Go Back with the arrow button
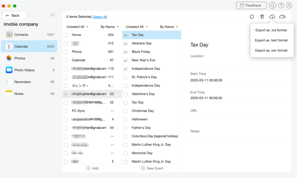The image size is (297, 178). (x=14, y=15)
